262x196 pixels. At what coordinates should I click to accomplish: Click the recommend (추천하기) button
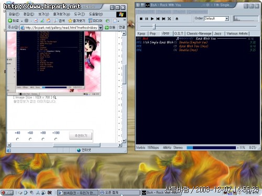point(81,135)
